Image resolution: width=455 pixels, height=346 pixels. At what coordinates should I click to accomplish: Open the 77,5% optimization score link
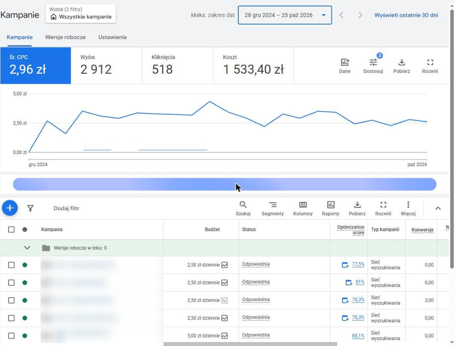pos(358,264)
